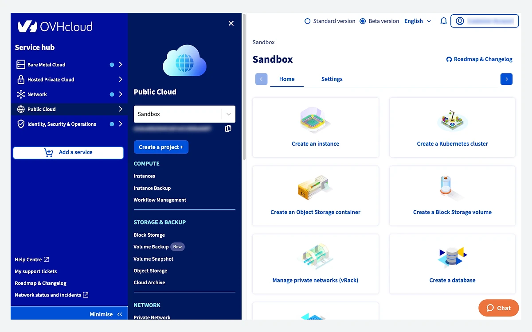
Task: Click the Create a project + button
Action: pos(161,147)
